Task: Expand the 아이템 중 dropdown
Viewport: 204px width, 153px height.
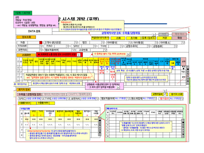Action: point(157,43)
